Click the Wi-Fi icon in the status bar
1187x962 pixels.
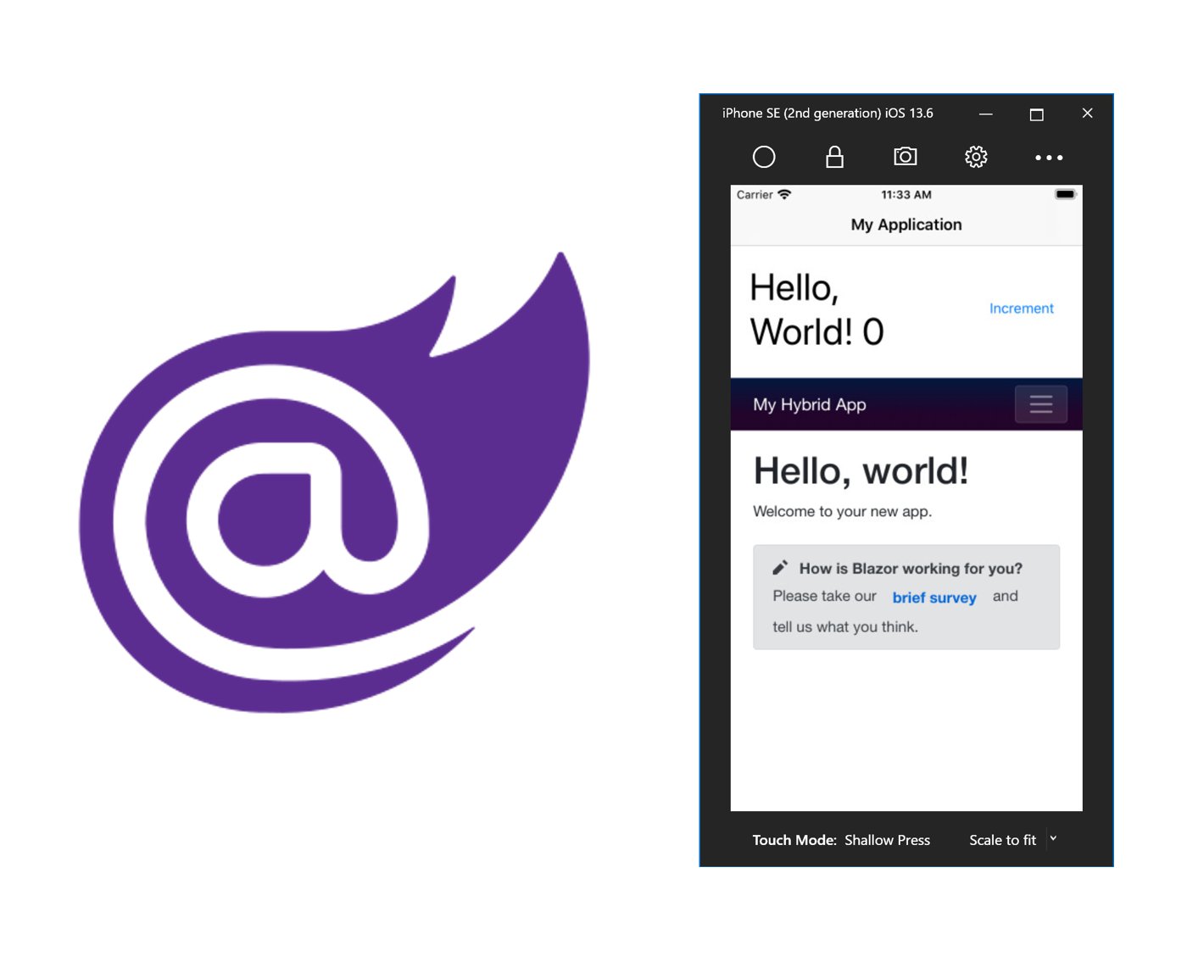click(784, 194)
